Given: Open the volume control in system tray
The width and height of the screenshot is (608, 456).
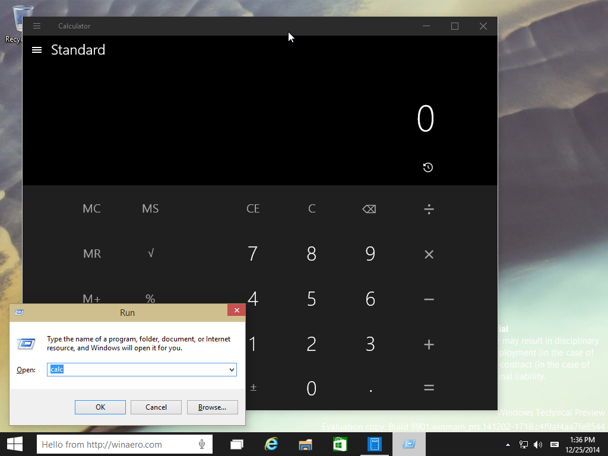Looking at the screenshot, I should (x=538, y=444).
